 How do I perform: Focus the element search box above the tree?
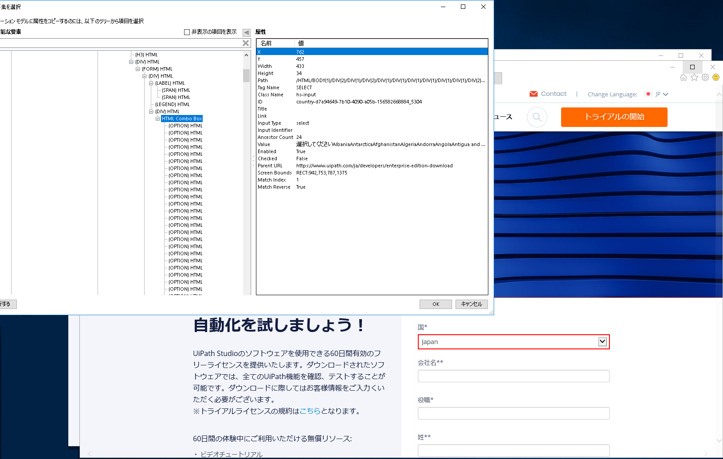[x=121, y=43]
